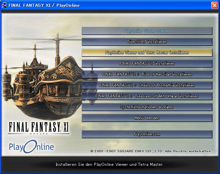
Task: Open the PlayOnline.com link button
Action: click(147, 134)
